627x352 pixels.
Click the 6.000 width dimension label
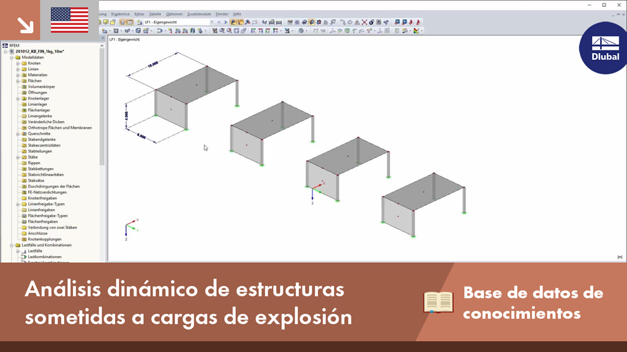pyautogui.click(x=141, y=136)
